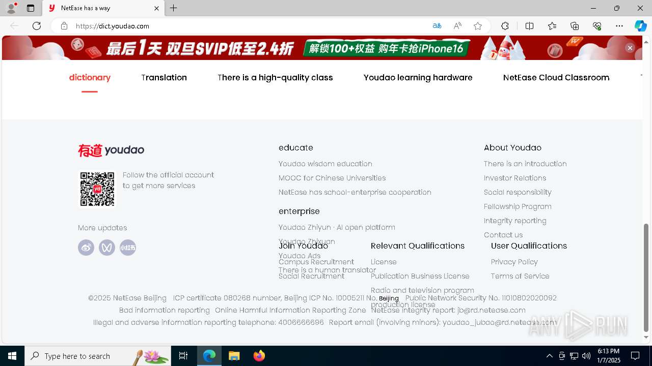Click the Youdao logo in footer

[x=111, y=150]
